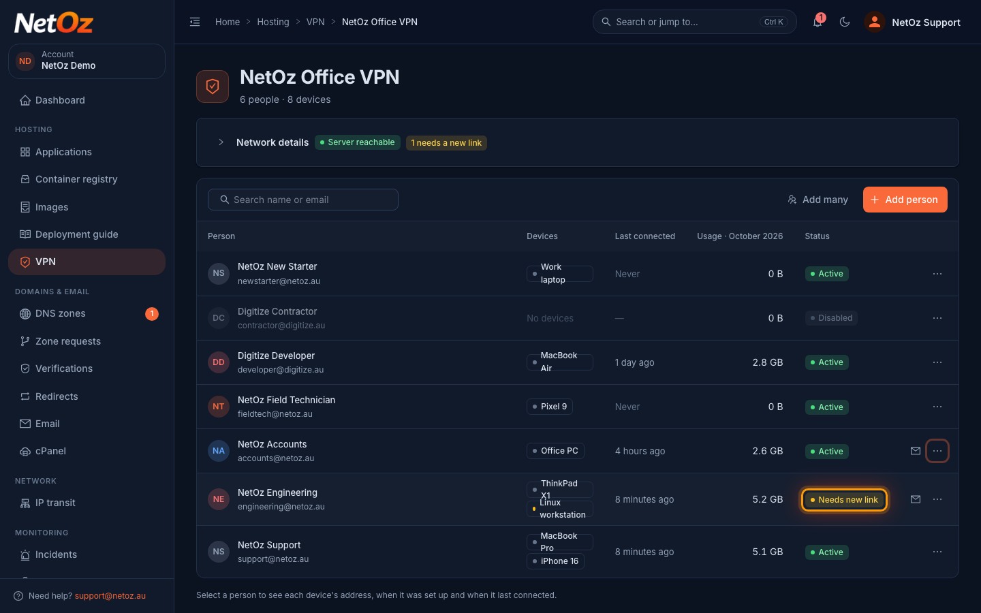The height and width of the screenshot is (613, 981).
Task: Open IP transit in the sidebar
Action: click(87, 503)
